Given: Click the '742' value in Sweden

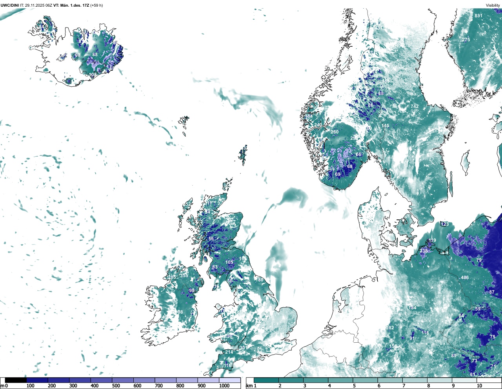Looking at the screenshot, I should (415, 106).
